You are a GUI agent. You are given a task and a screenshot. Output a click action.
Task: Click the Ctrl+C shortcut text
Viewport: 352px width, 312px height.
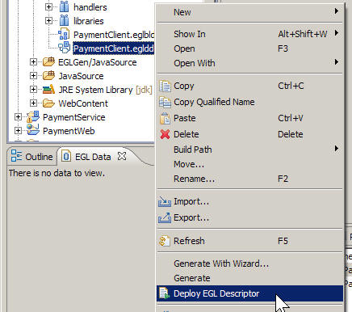tap(291, 86)
